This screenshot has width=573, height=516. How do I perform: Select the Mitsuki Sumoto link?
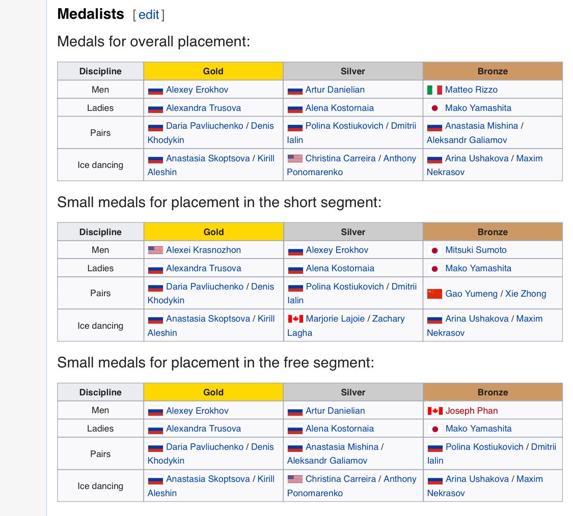pos(476,250)
